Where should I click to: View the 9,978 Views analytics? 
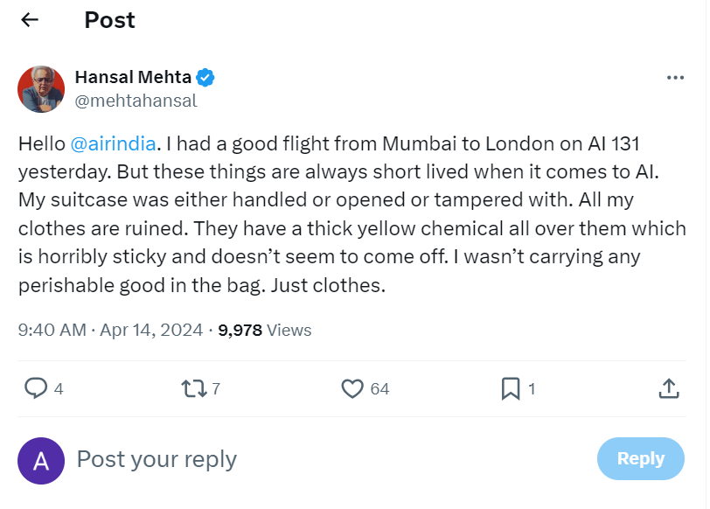point(265,331)
